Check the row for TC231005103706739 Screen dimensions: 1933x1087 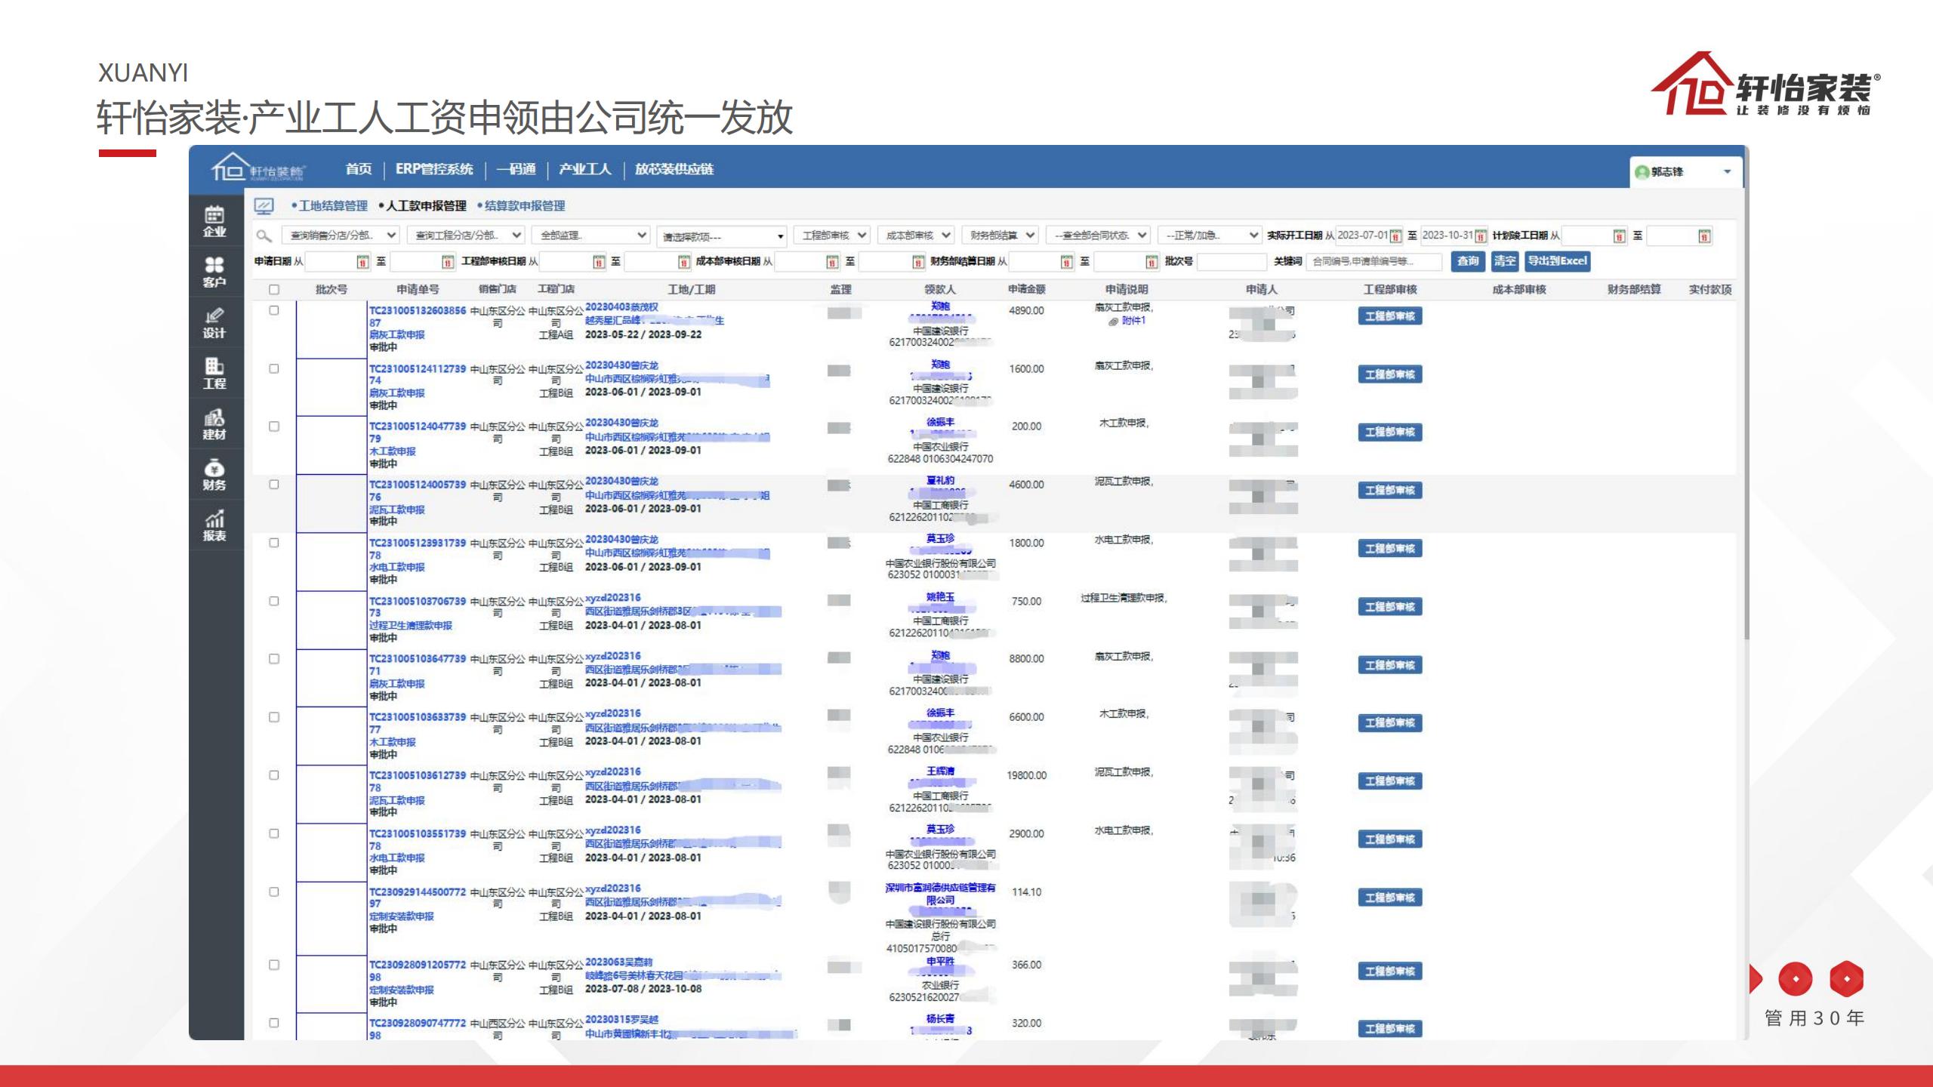[x=274, y=601]
